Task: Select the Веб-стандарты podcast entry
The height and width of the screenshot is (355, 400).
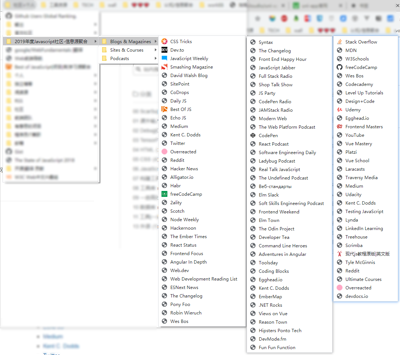Action: point(289,187)
